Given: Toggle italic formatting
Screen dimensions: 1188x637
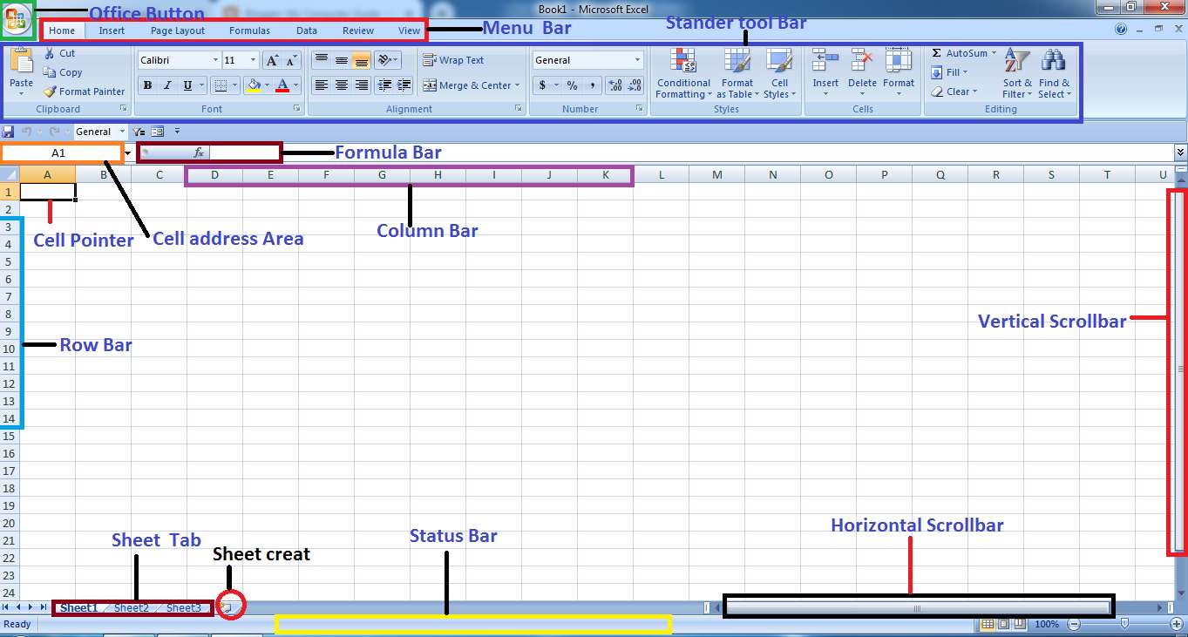Looking at the screenshot, I should click(x=166, y=85).
